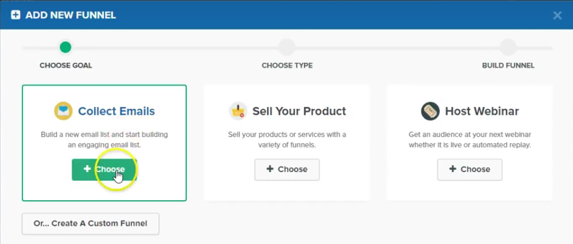Choose the Host Webinar goal
The width and height of the screenshot is (573, 244).
pos(470,170)
